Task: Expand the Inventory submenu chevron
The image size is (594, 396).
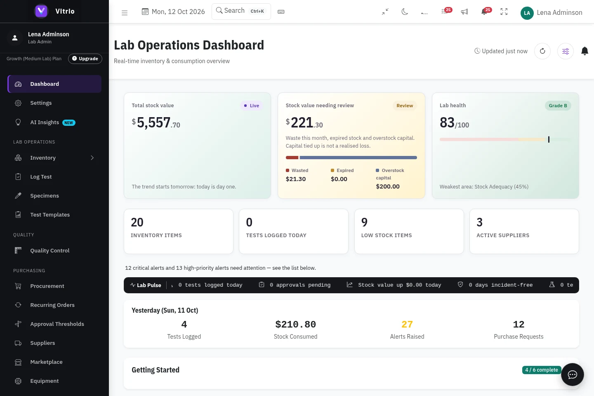Action: pos(92,158)
